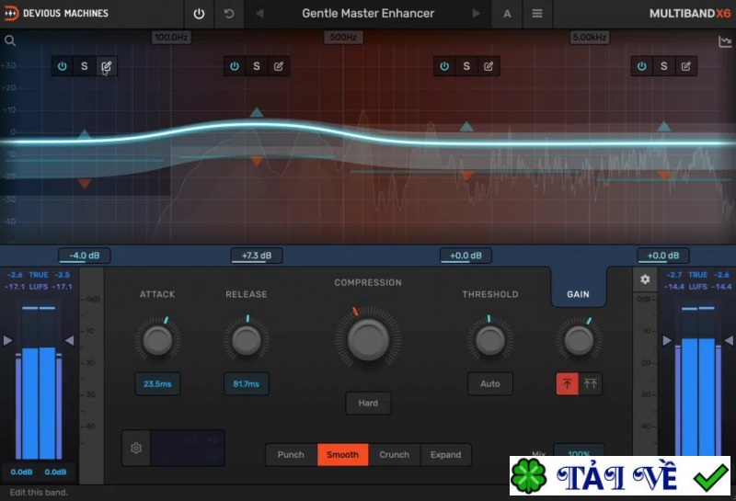Viewport: 736px width, 501px height.
Task: Open Gentle Master Enhancer preset list
Action: click(368, 14)
